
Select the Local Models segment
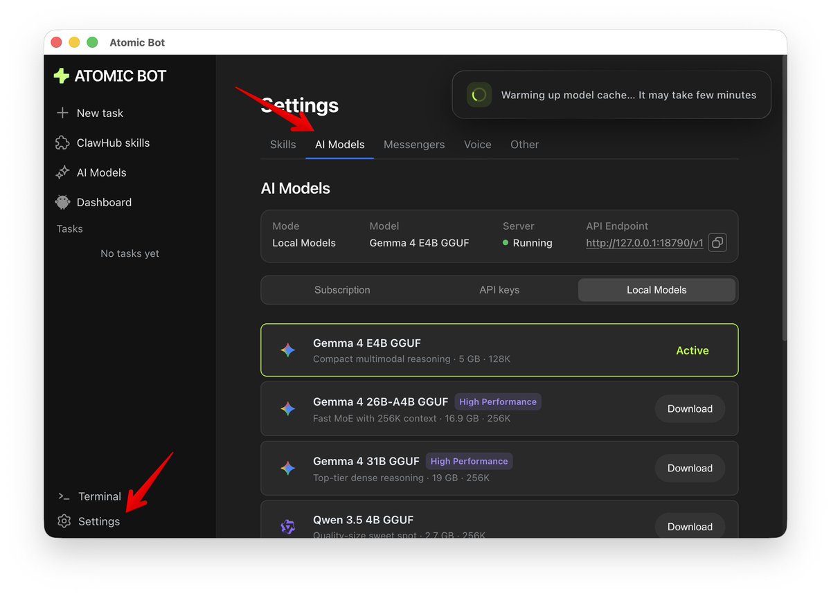click(656, 290)
